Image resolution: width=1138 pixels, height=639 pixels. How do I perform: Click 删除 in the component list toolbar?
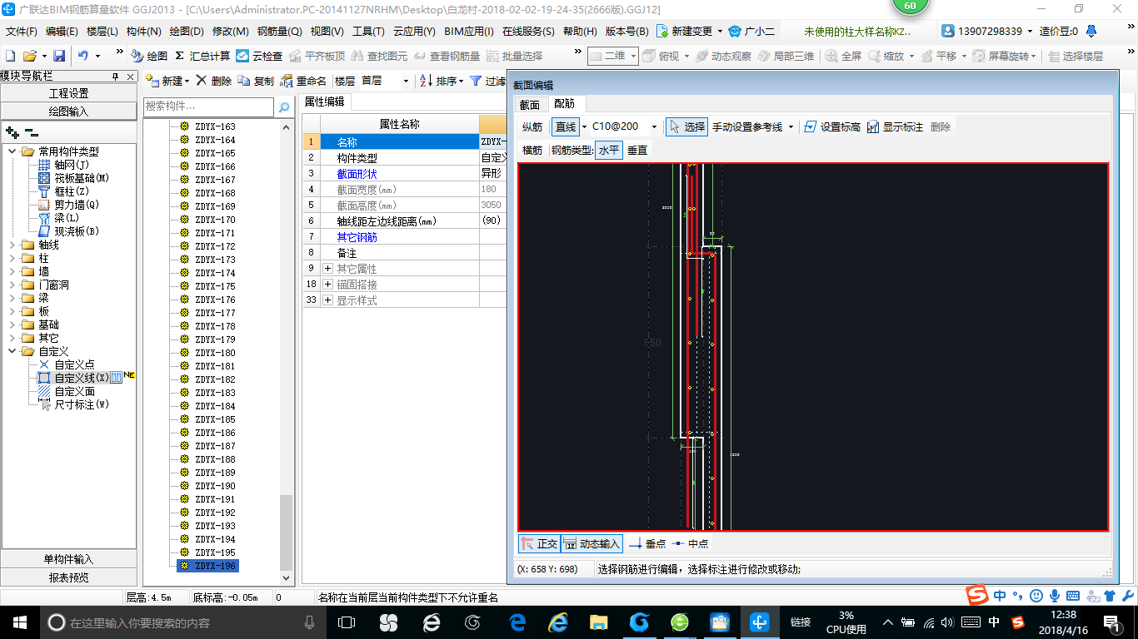click(214, 81)
